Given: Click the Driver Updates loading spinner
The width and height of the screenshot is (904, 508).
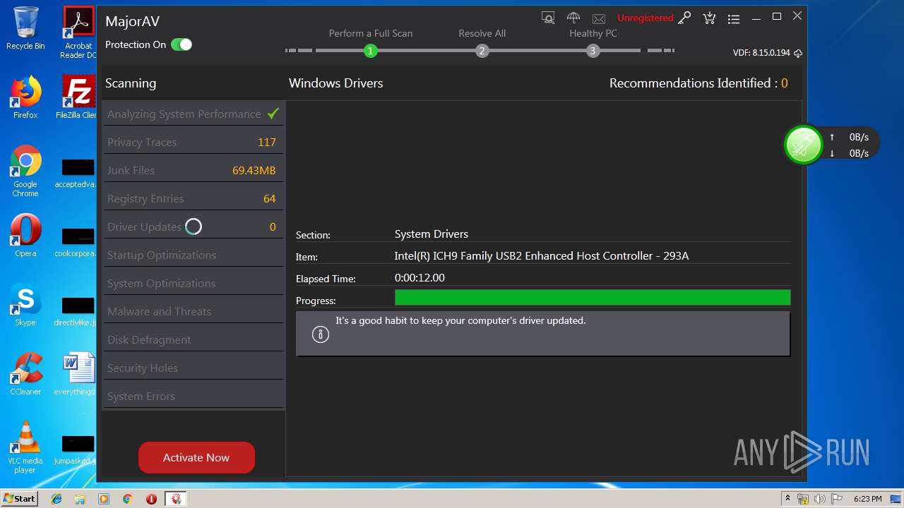Looking at the screenshot, I should point(194,226).
